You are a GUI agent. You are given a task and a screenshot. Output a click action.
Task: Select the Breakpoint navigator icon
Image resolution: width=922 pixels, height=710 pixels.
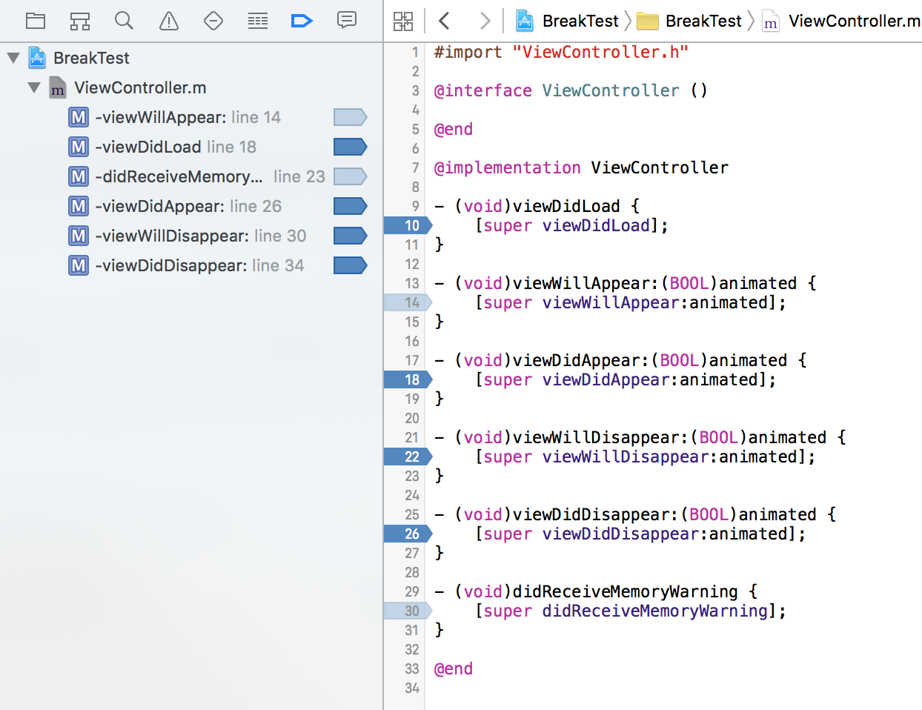coord(302,21)
